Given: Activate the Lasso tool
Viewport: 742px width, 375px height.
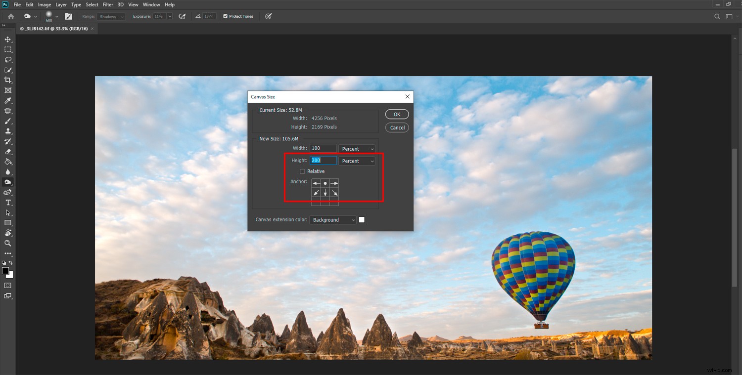Looking at the screenshot, I should [x=7, y=60].
